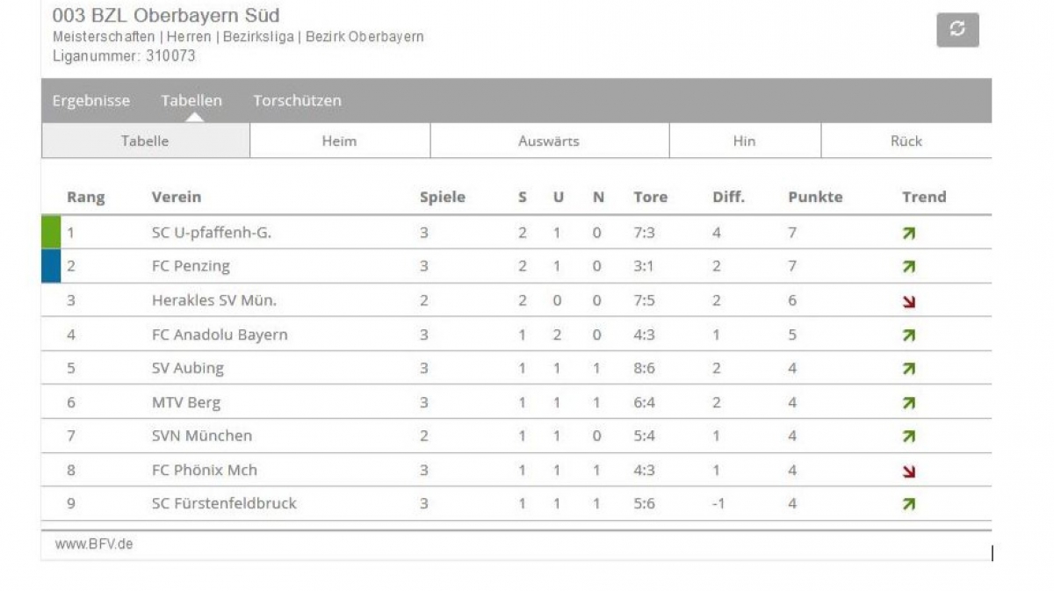Click the red down-trend arrow for Herakles SV Mün.
The width and height of the screenshot is (1054, 591).
click(909, 302)
